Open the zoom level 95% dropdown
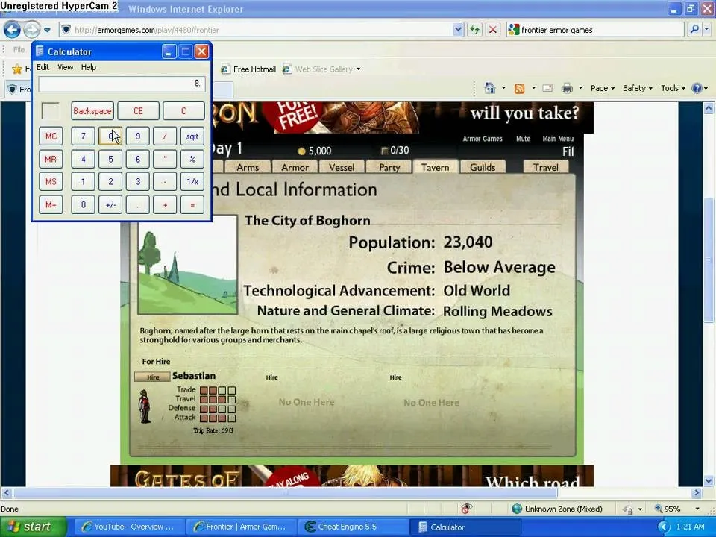This screenshot has width=716, height=537. (x=697, y=509)
